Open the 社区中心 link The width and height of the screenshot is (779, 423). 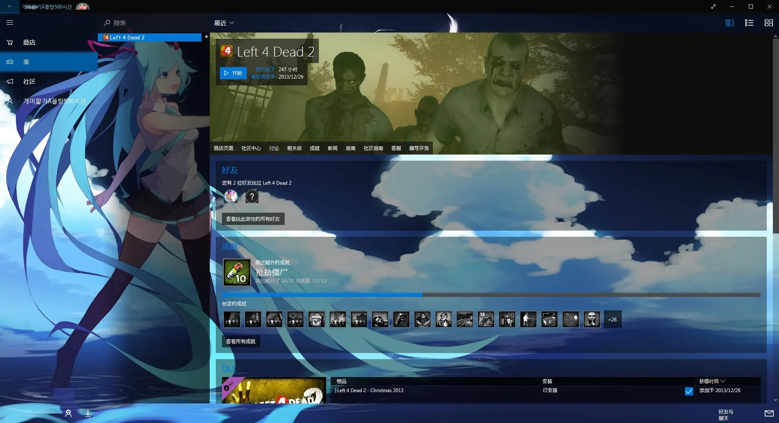tap(251, 148)
